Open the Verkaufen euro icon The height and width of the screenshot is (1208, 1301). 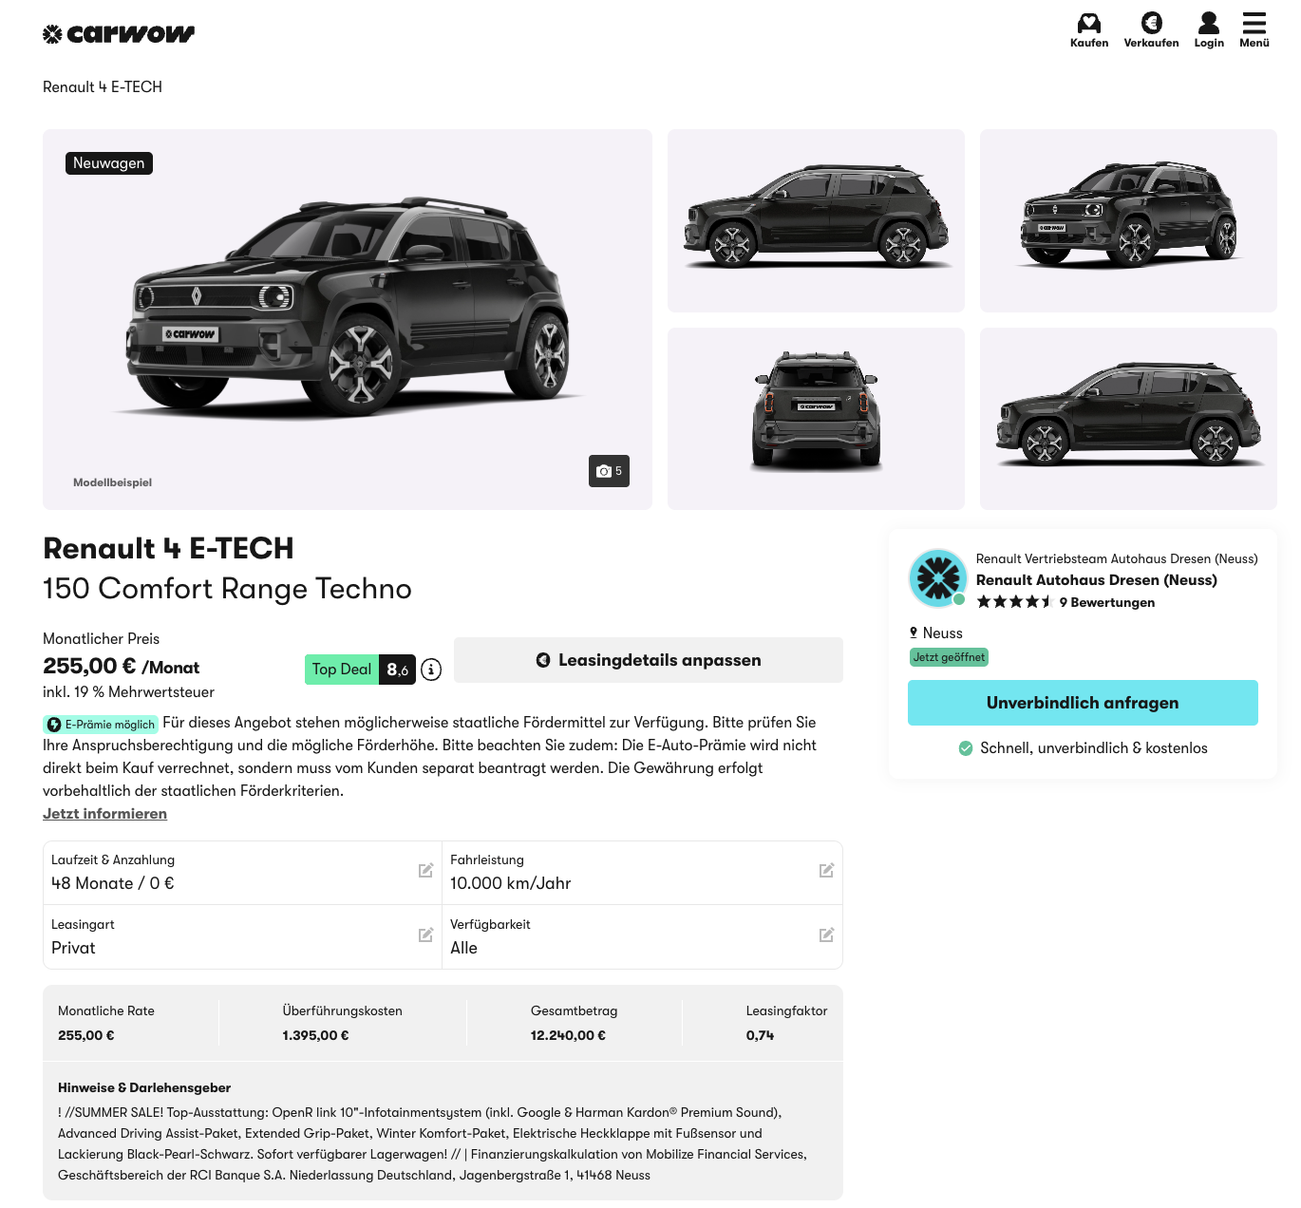click(1151, 29)
